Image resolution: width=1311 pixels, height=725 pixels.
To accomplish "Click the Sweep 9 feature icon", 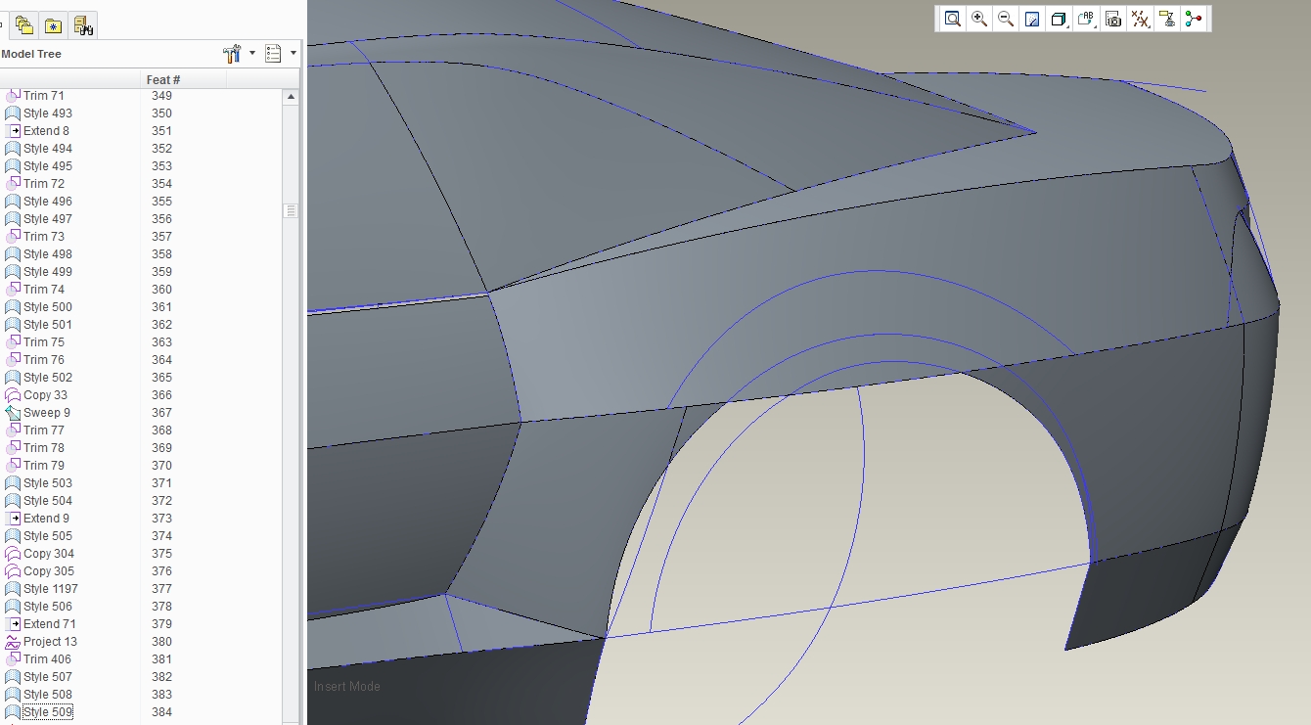I will (13, 413).
